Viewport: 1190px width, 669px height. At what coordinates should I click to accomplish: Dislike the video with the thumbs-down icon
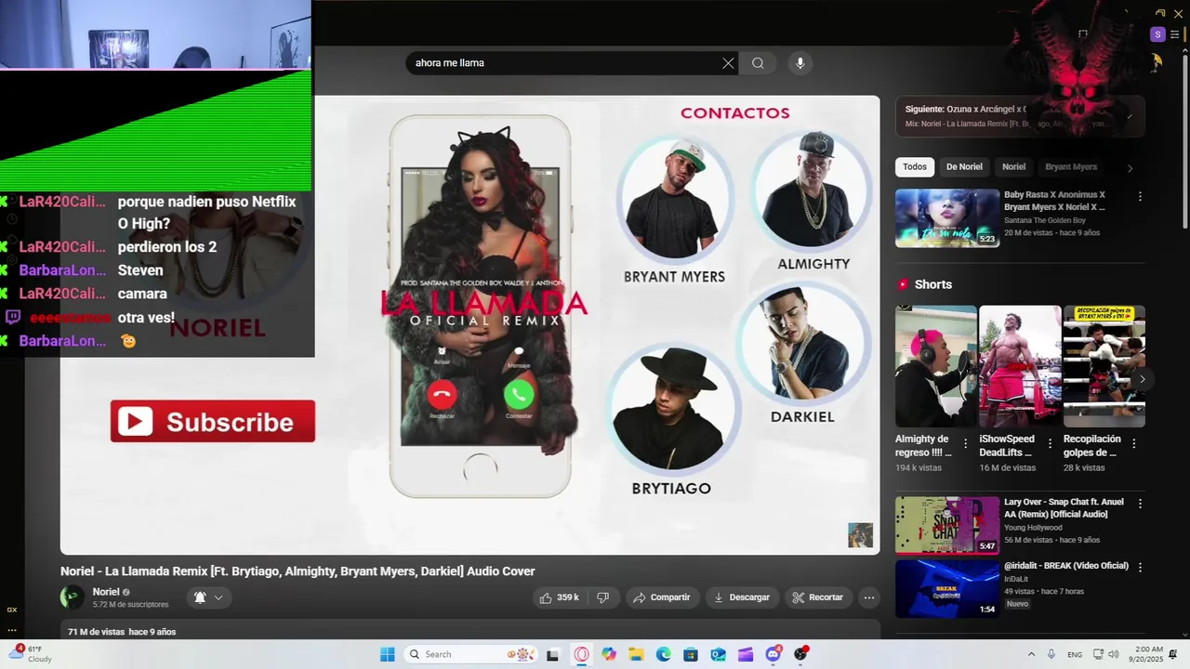pos(602,597)
